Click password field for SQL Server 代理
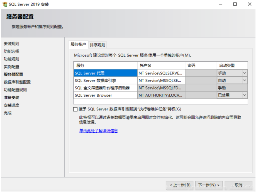The width and height of the screenshot is (263, 194). 201,73
